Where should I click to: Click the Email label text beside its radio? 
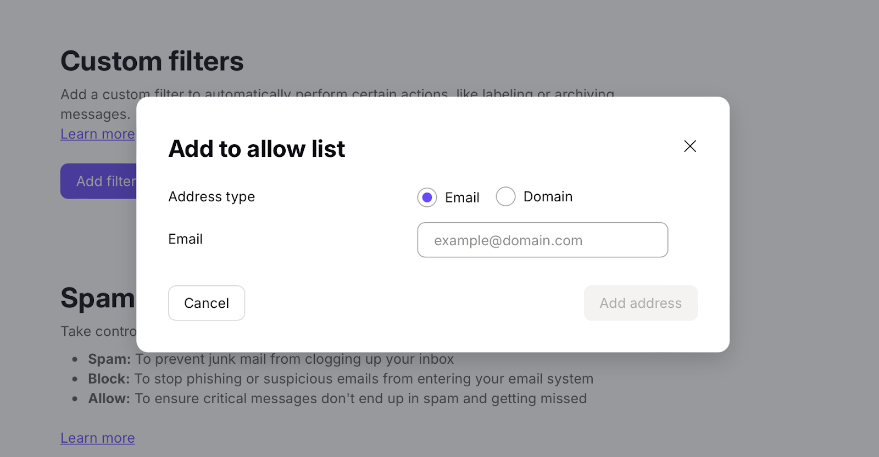point(462,198)
